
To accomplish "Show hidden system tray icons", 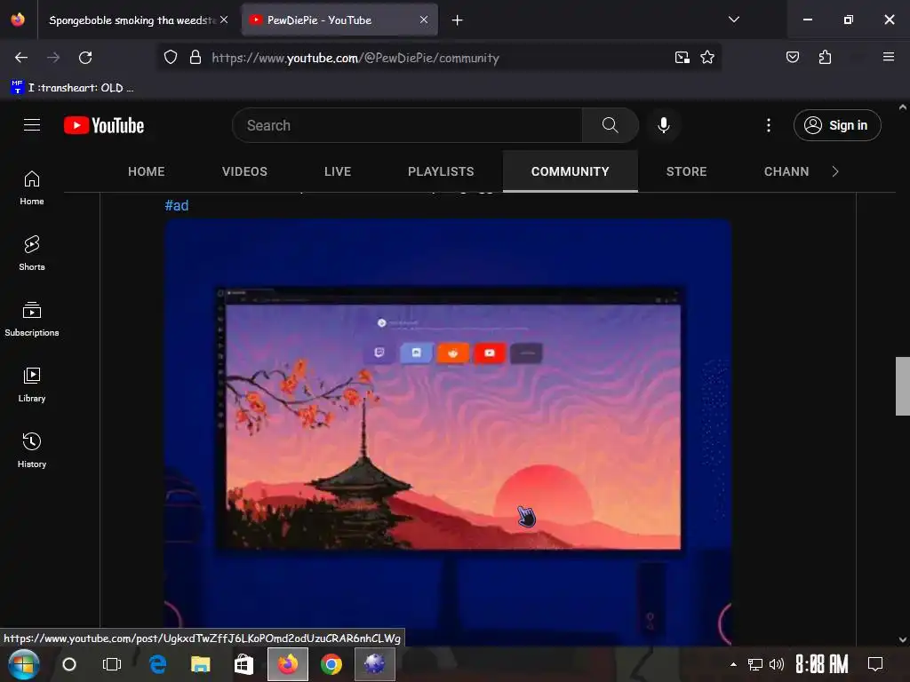I will [x=733, y=664].
